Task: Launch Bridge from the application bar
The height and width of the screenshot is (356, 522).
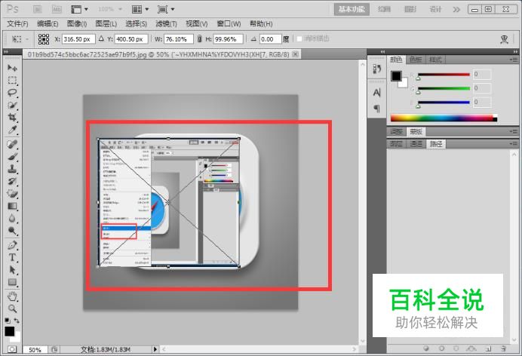Action: [x=37, y=9]
